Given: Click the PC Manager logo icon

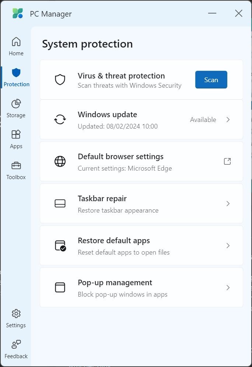Looking at the screenshot, I should point(18,13).
